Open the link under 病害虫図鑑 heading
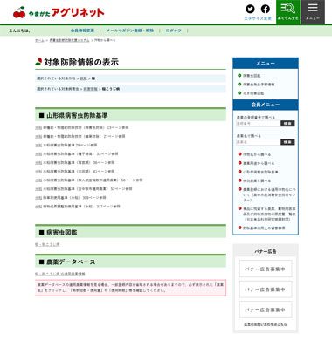The height and width of the screenshot is (340, 332). pos(47,245)
